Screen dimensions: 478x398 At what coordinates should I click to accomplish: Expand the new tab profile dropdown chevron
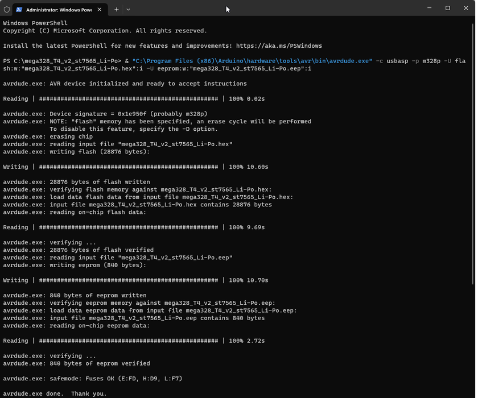(129, 10)
